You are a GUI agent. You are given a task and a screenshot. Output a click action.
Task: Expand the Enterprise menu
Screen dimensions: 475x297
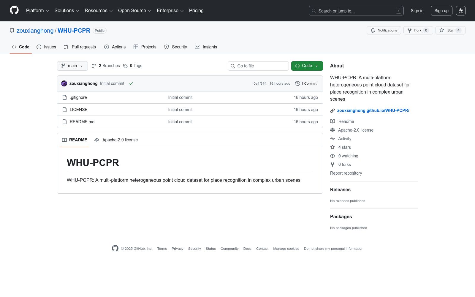click(x=170, y=11)
